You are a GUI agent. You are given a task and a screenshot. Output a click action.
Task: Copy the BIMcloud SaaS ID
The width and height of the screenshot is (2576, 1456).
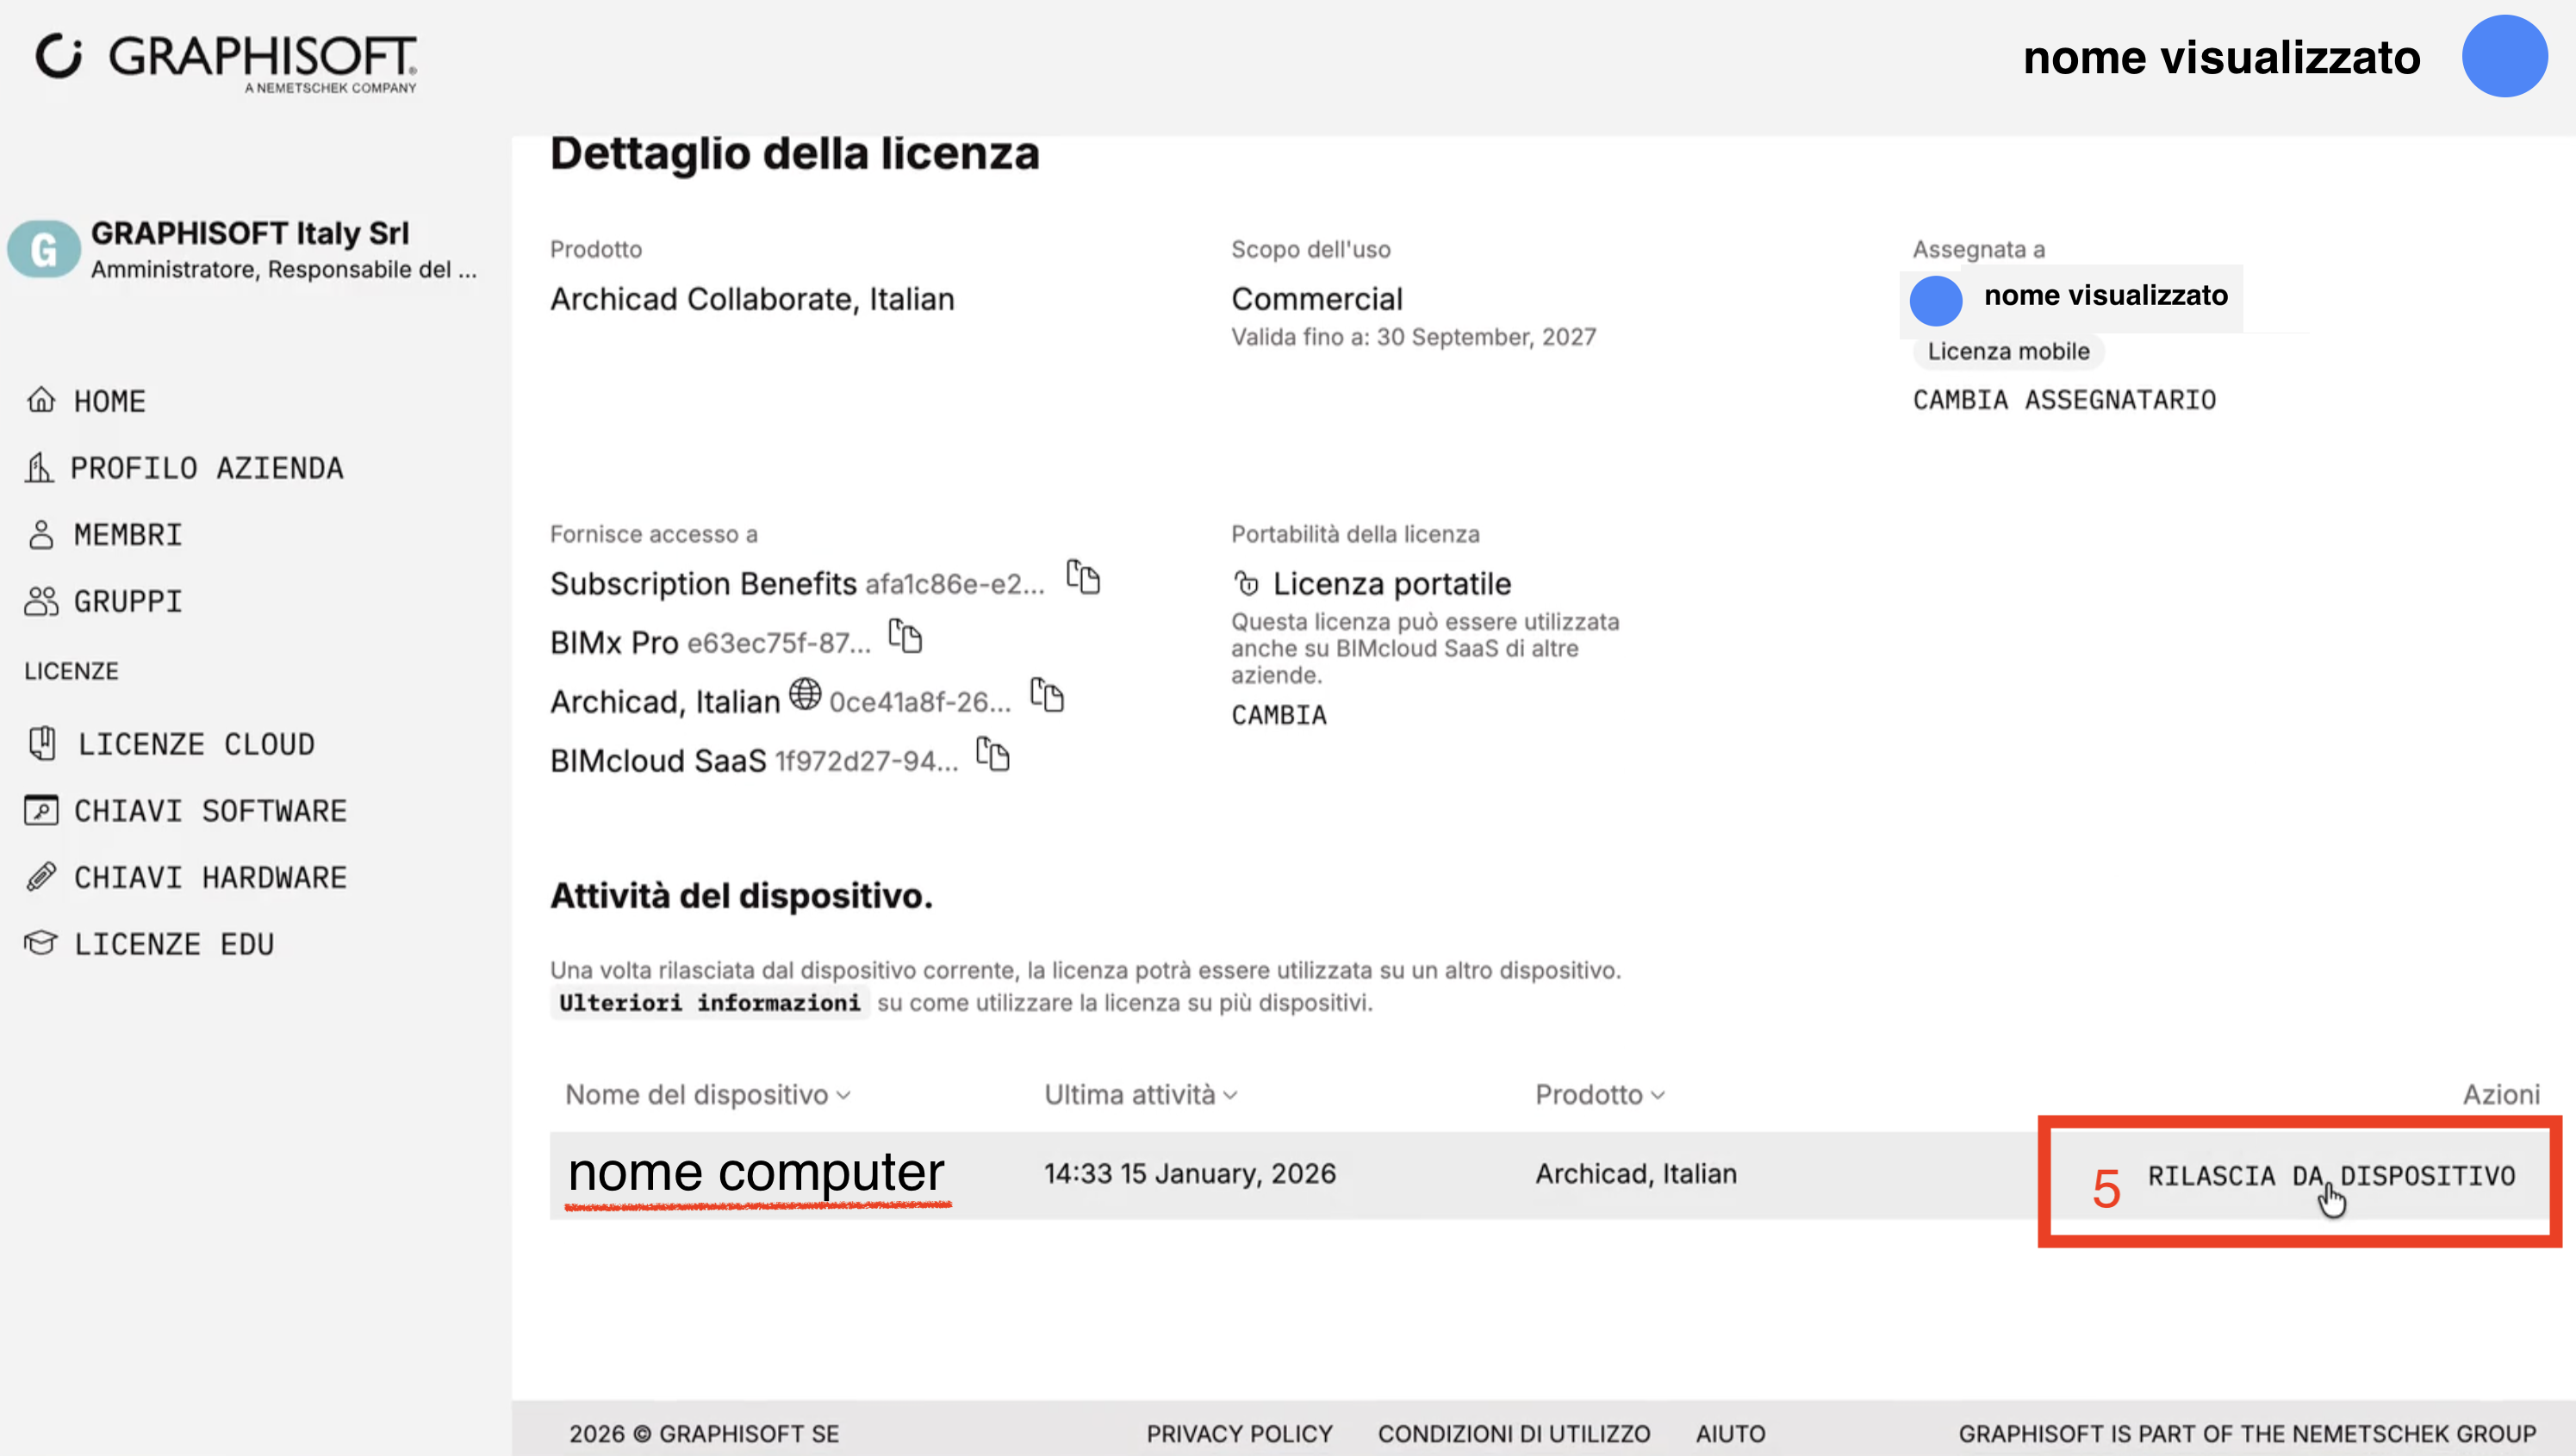click(x=993, y=754)
